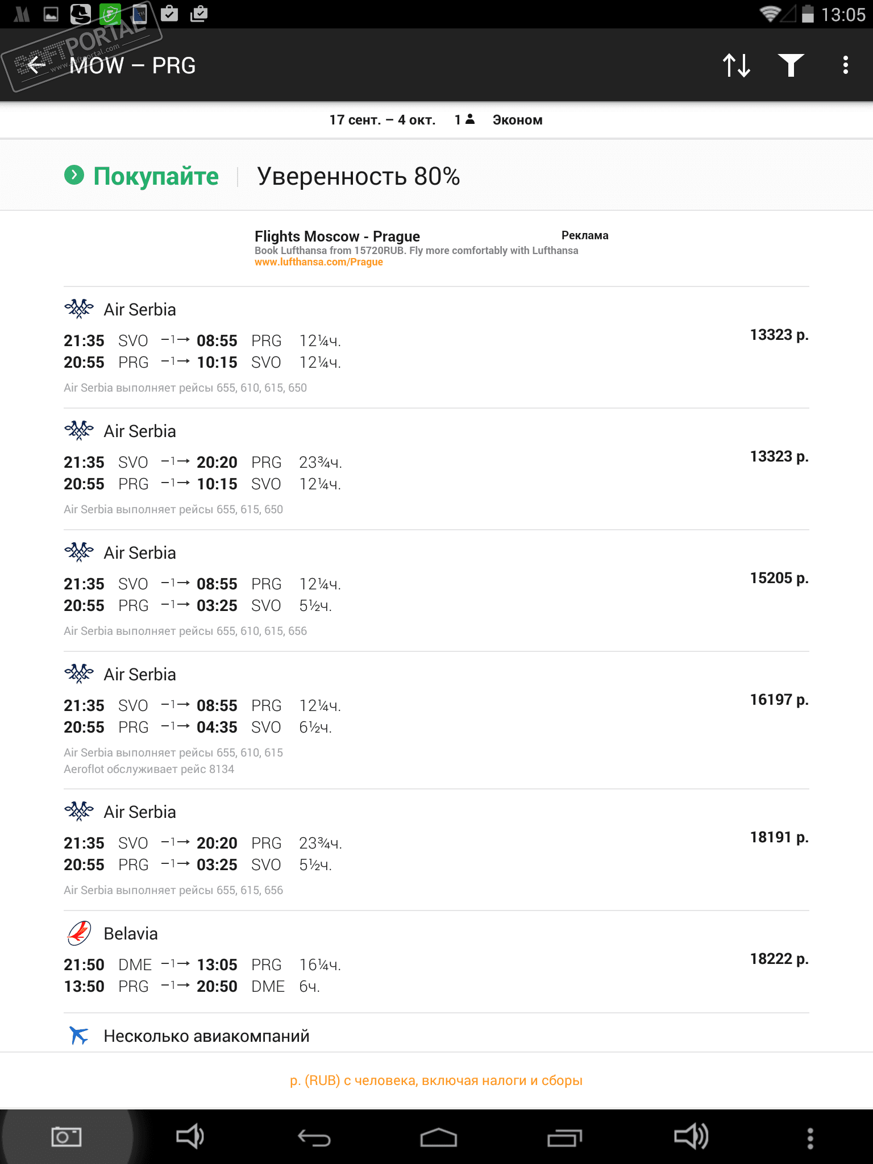Screen dimensions: 873x1164
Task: Open the app overflow menu in header
Action: coord(845,65)
